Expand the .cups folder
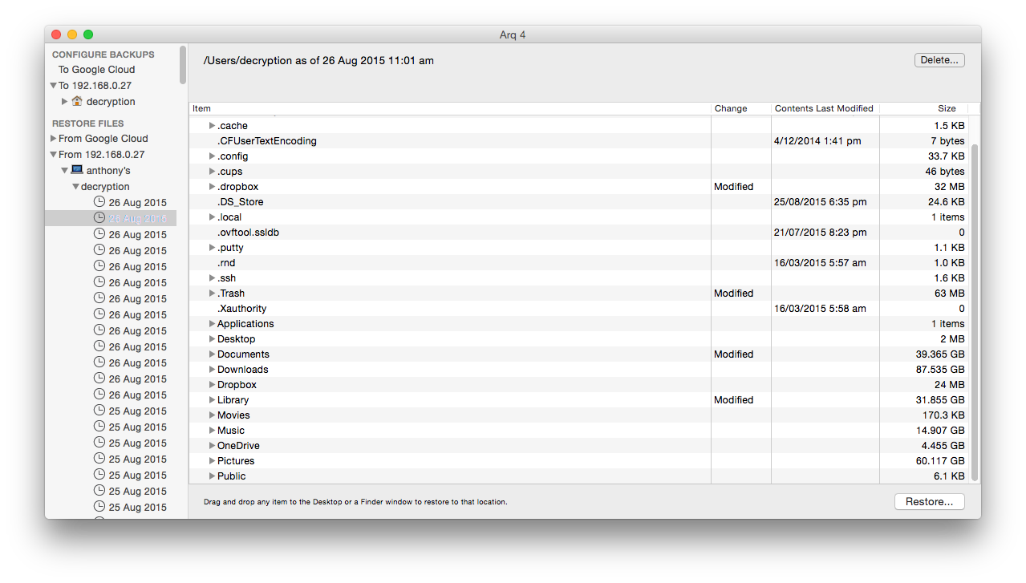 tap(213, 172)
